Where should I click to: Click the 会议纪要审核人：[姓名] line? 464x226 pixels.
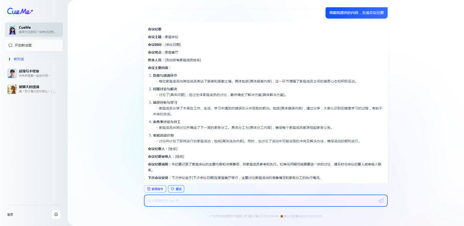[x=166, y=156]
